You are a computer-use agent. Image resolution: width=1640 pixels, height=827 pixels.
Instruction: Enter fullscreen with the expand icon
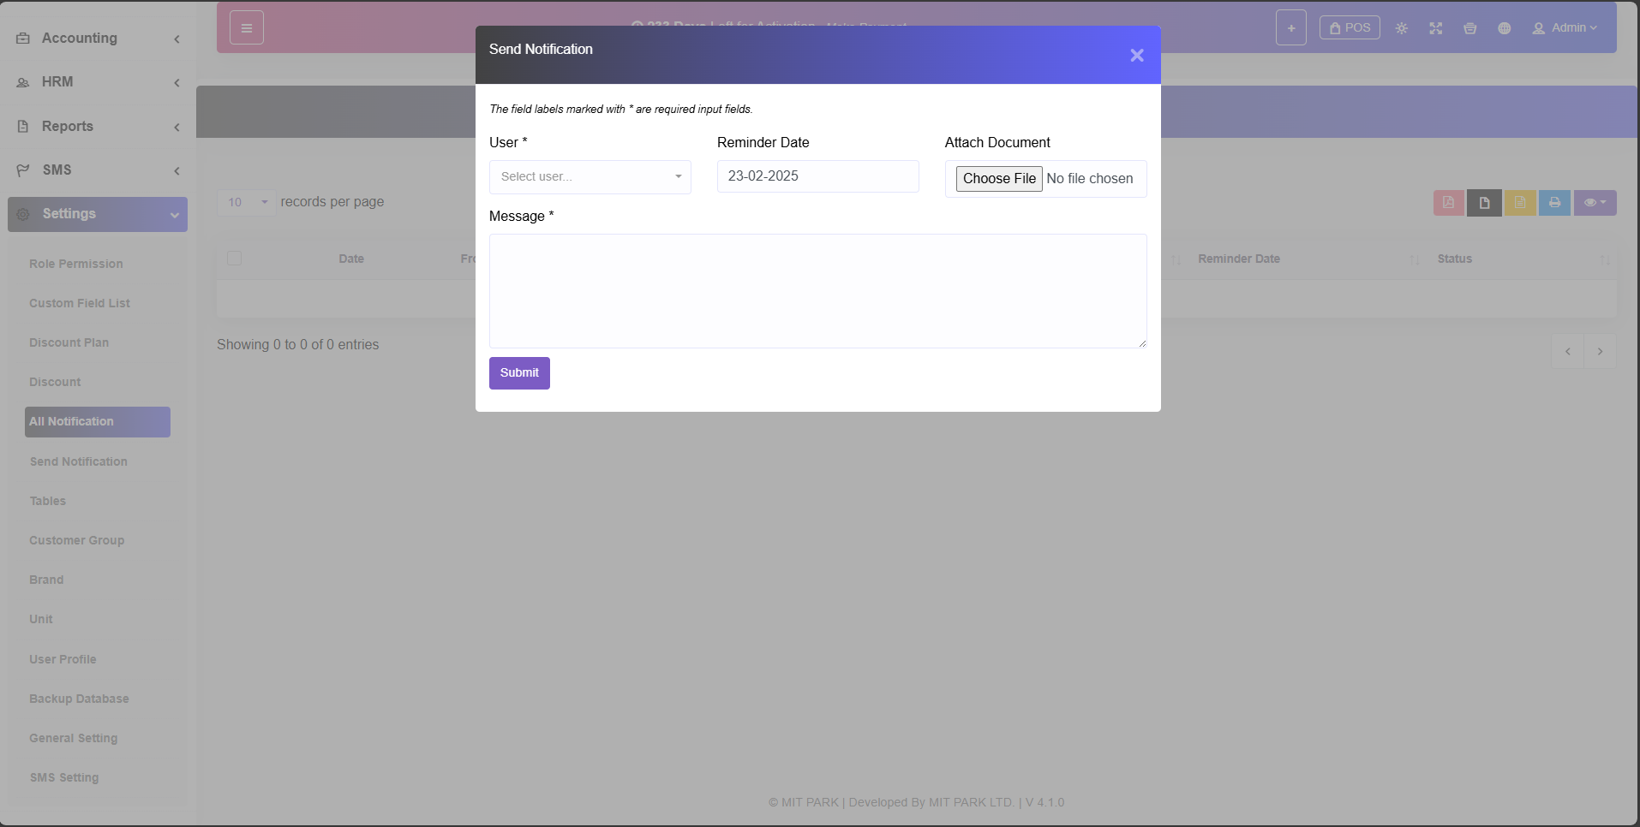click(1436, 28)
